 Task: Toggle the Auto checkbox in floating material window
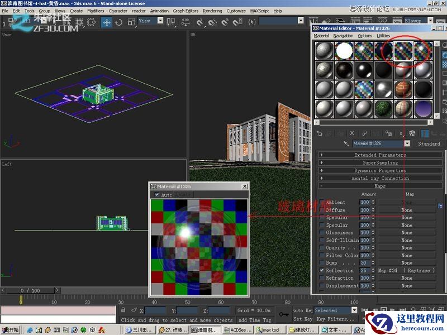tap(157, 194)
